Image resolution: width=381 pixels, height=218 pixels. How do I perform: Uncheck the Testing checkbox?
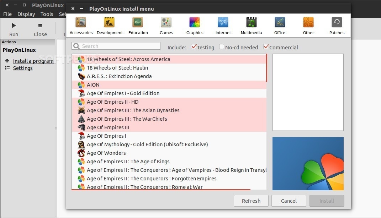tap(194, 47)
